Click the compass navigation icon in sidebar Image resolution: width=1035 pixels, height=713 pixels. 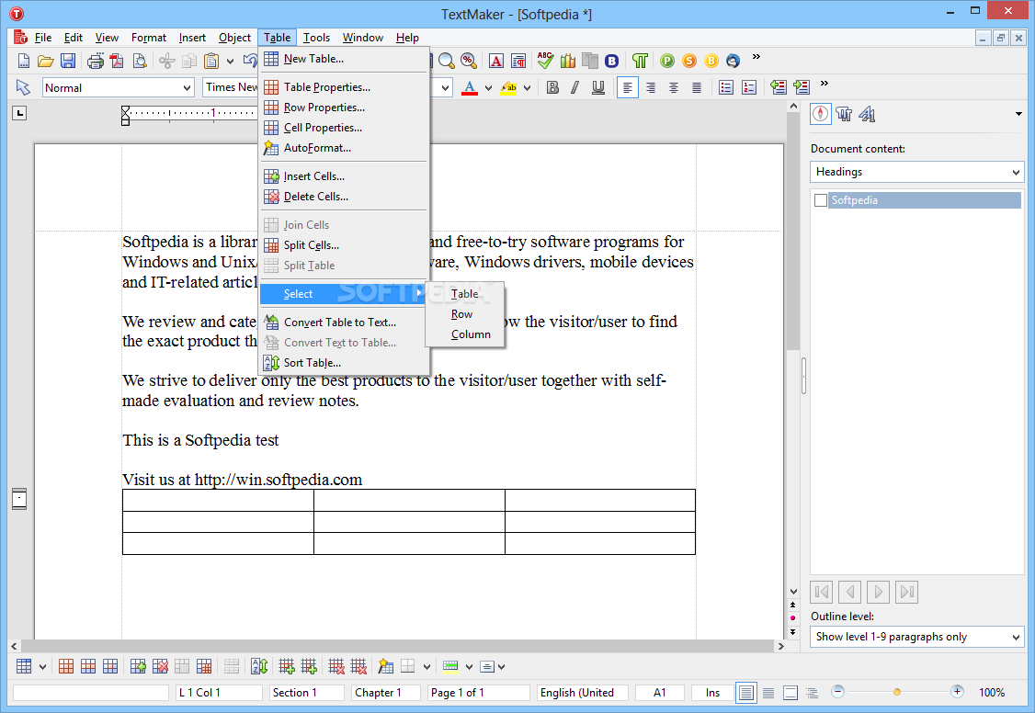click(821, 114)
